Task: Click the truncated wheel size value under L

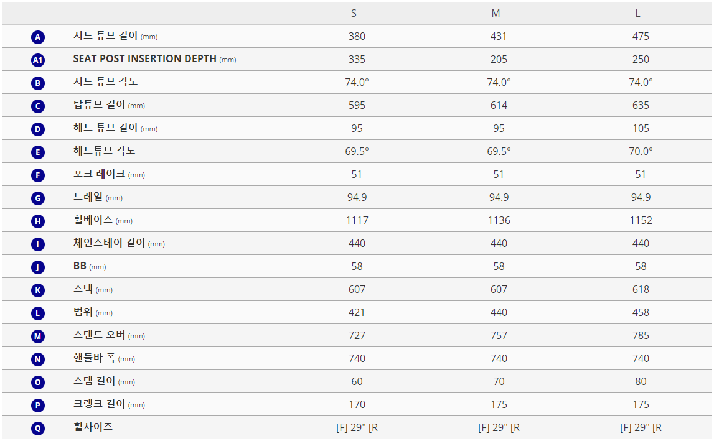Action: [x=641, y=427]
